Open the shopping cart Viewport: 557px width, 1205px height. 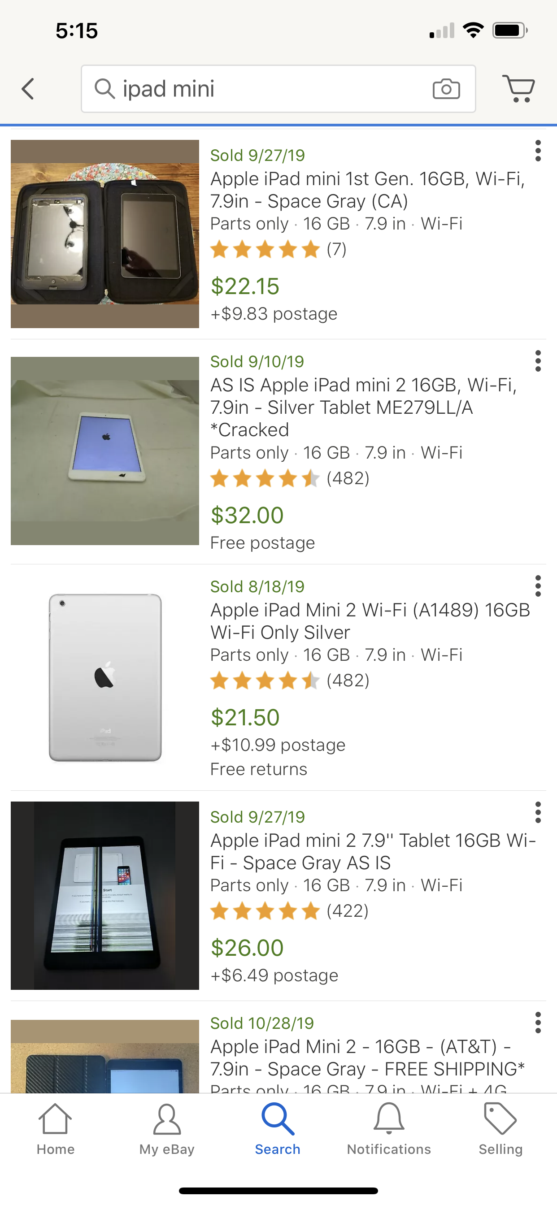tap(518, 88)
